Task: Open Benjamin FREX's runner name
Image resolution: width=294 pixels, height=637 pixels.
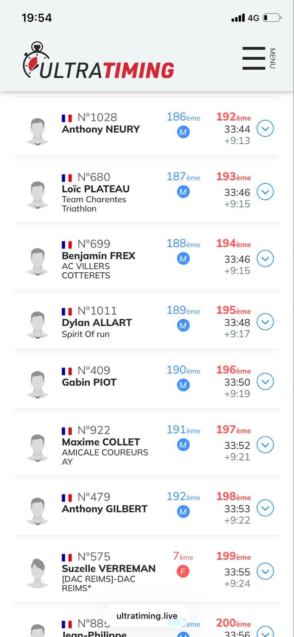Action: click(99, 256)
